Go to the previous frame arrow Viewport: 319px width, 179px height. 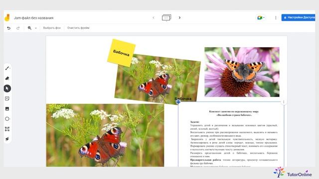pos(154,18)
